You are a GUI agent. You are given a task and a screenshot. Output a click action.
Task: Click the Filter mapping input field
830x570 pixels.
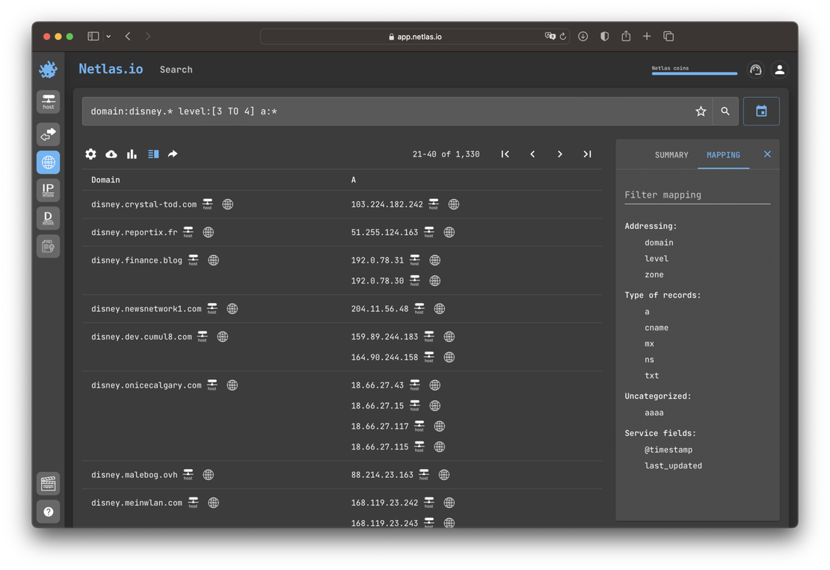tap(697, 195)
